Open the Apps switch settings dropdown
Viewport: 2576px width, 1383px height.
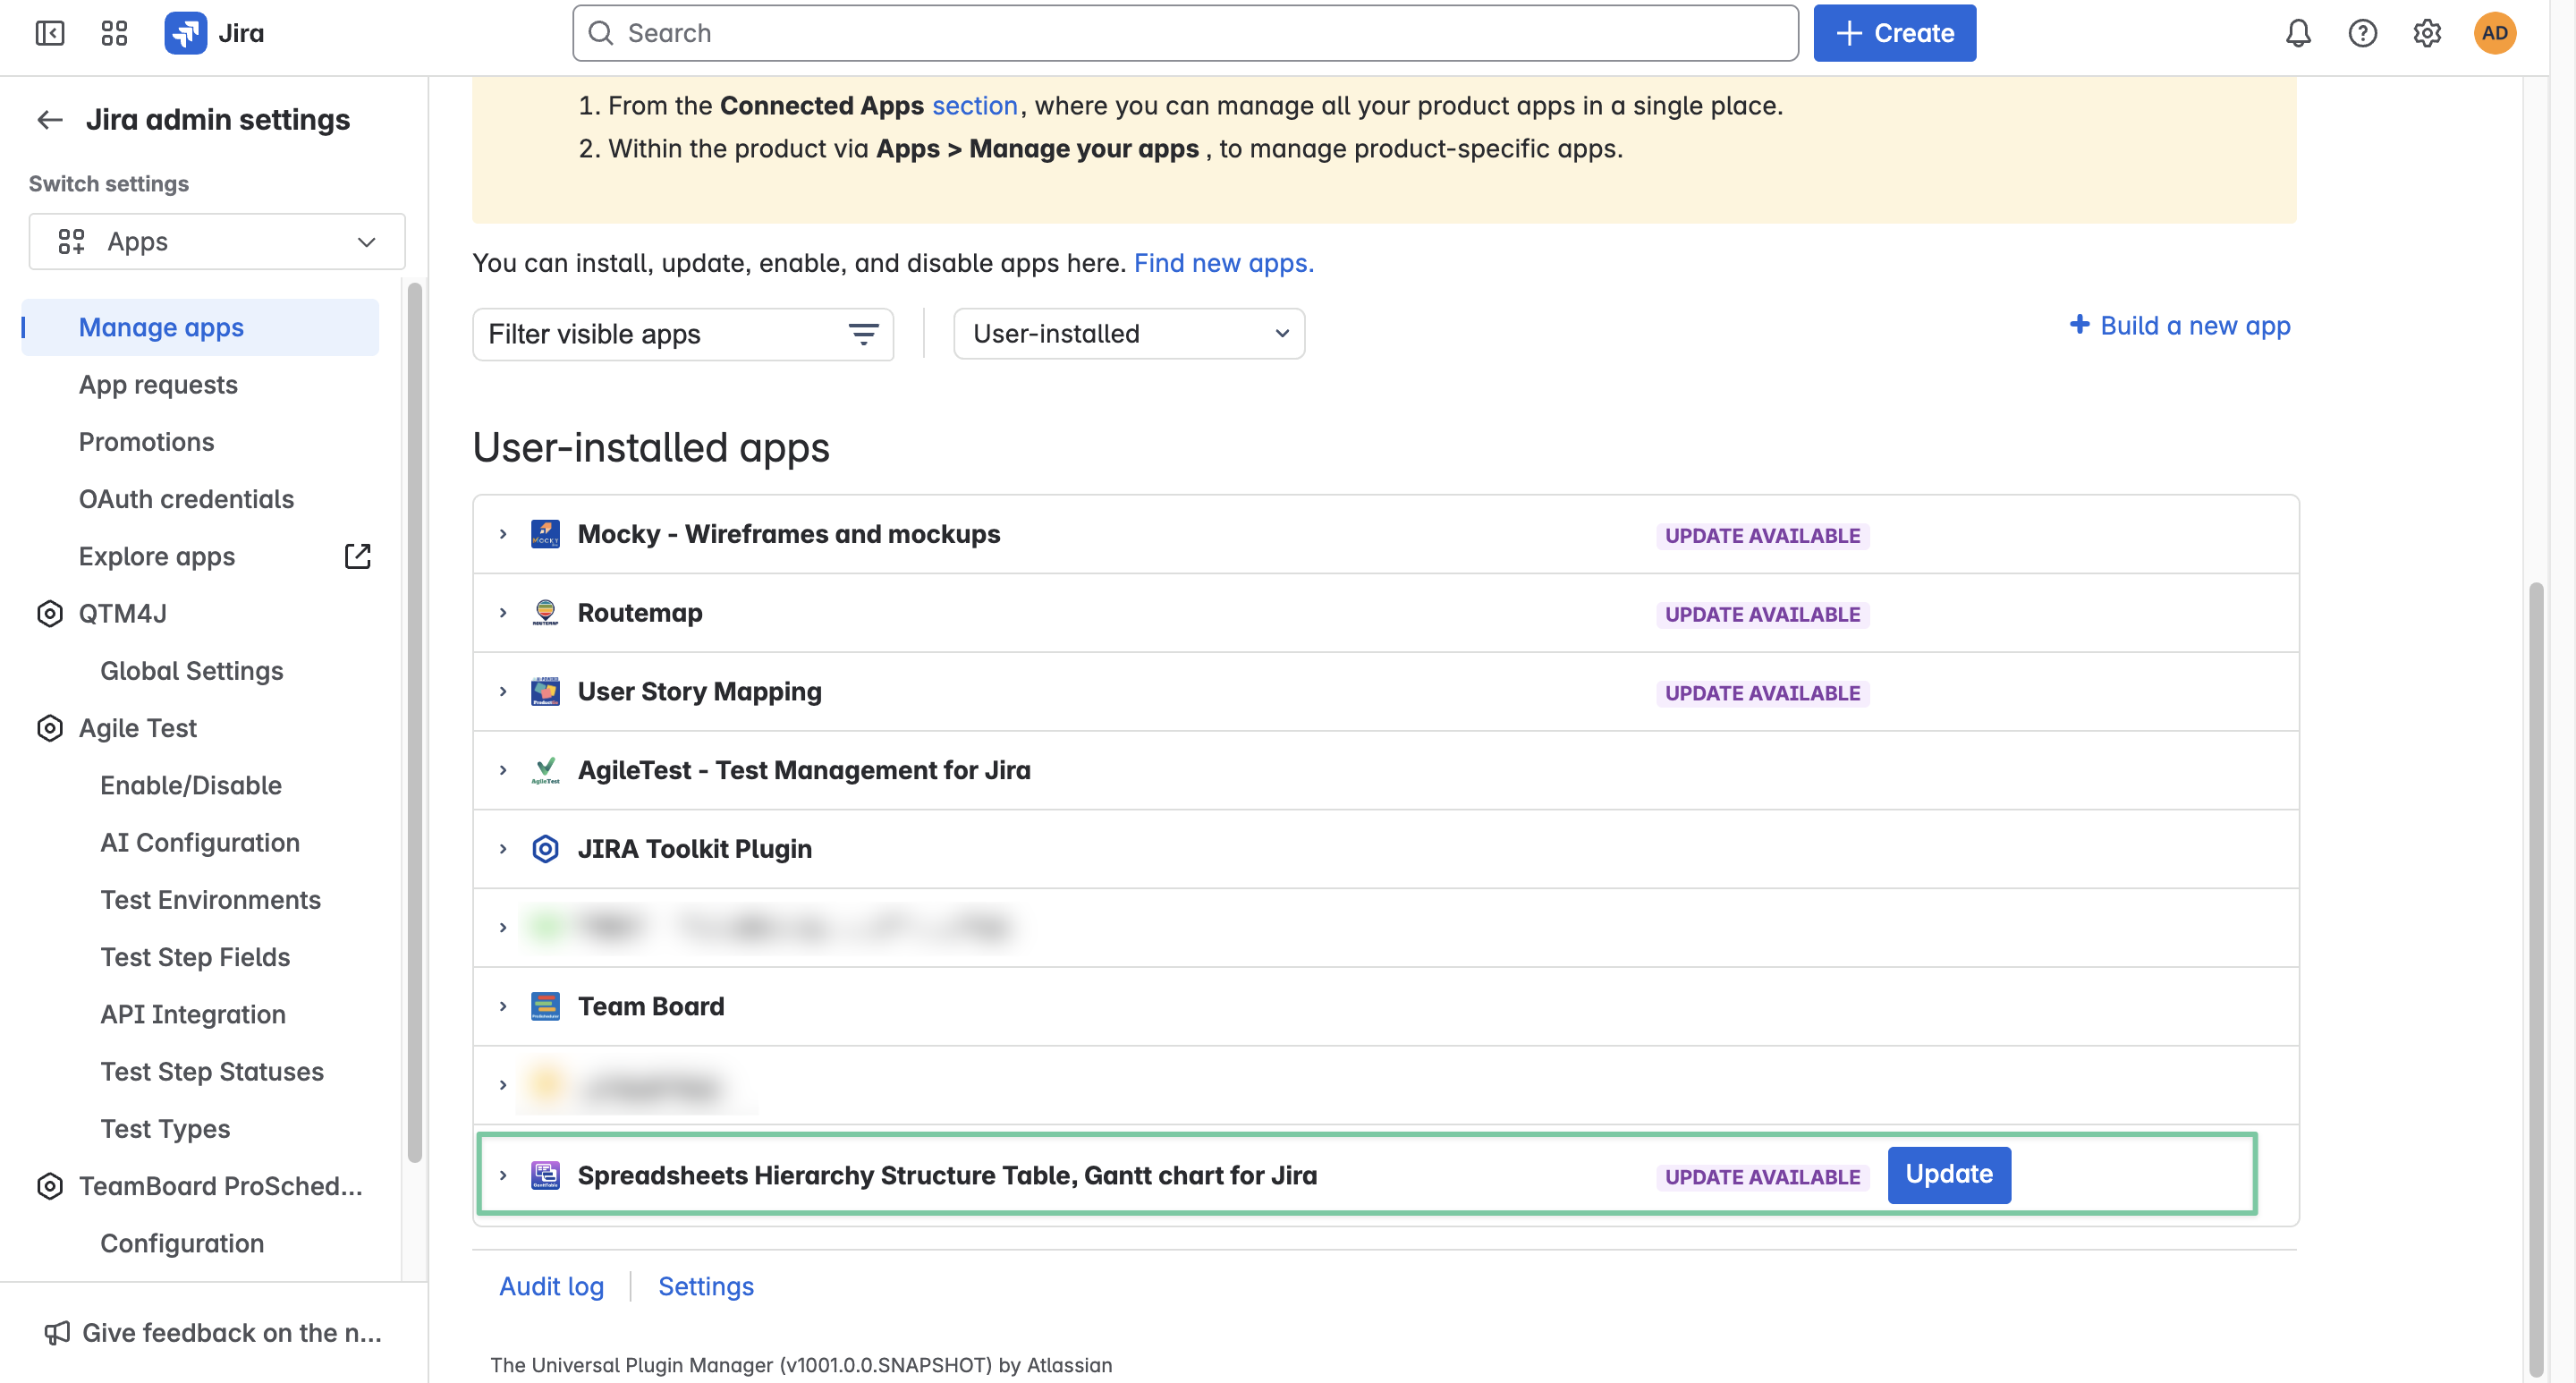tap(217, 241)
